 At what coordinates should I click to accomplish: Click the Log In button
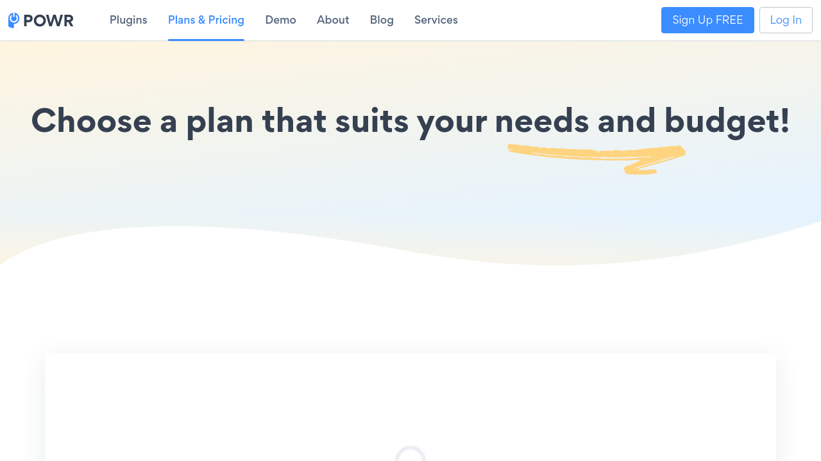[786, 20]
